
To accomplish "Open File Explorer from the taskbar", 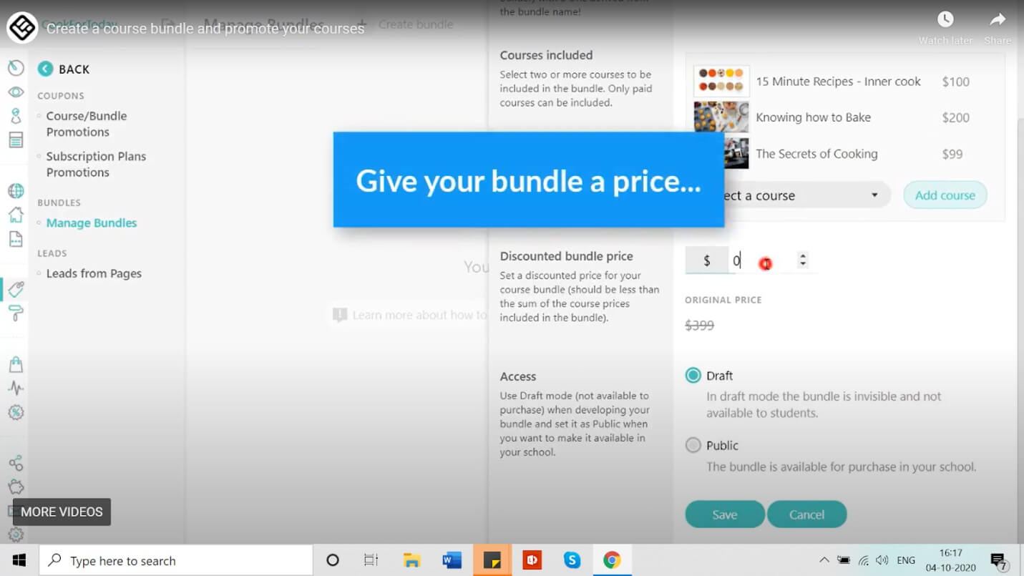I will (411, 560).
